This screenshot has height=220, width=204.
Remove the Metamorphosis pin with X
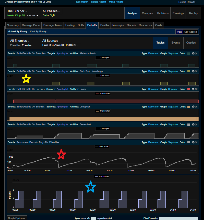(x=196, y=53)
